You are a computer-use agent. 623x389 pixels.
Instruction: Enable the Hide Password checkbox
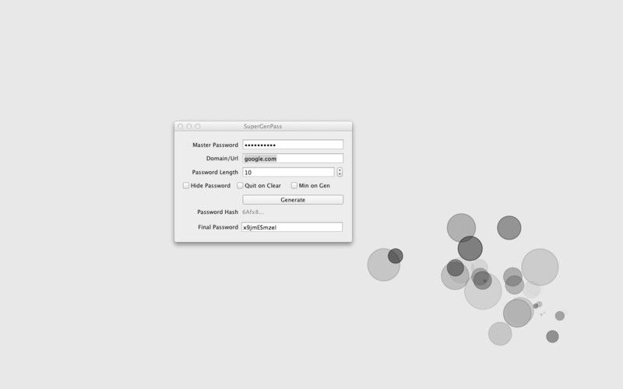coord(186,185)
